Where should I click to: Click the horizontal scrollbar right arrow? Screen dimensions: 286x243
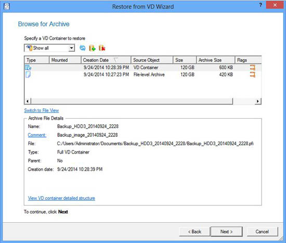tap(258, 101)
